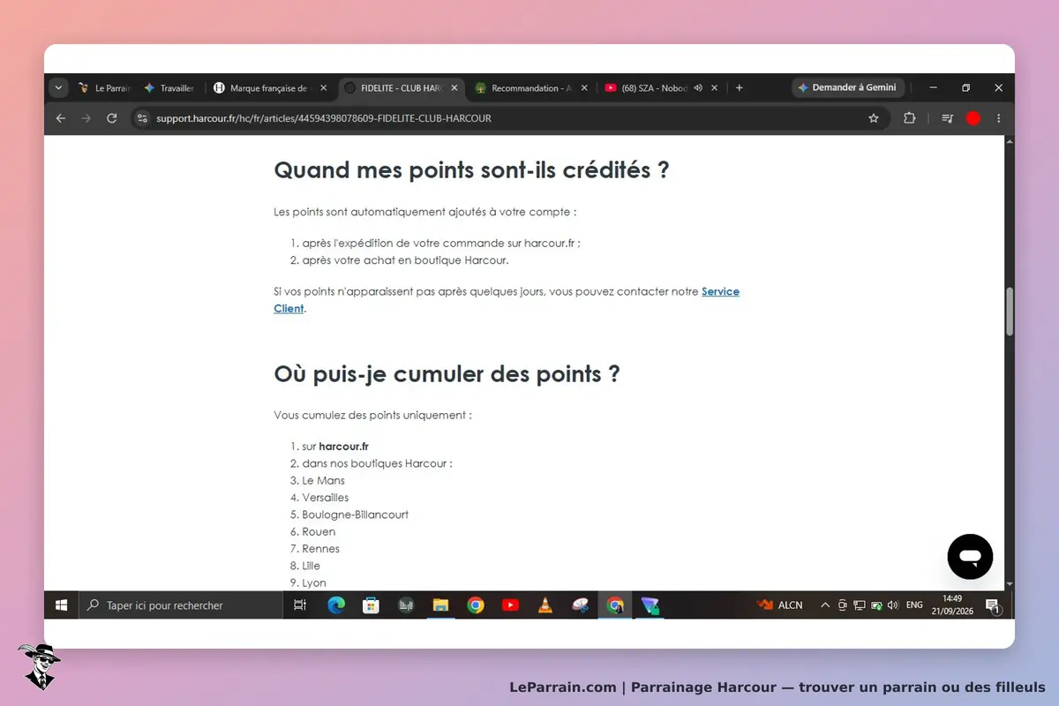Expand hidden system tray icons
This screenshot has height=706, width=1059.
(x=825, y=605)
